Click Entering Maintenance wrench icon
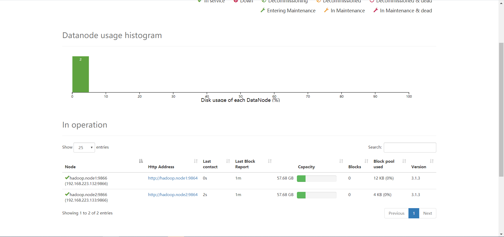Image resolution: width=504 pixels, height=237 pixels. click(263, 10)
